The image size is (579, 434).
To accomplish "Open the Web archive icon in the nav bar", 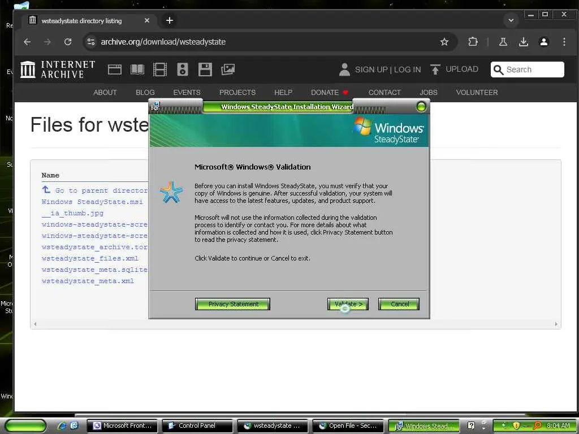I will point(114,70).
